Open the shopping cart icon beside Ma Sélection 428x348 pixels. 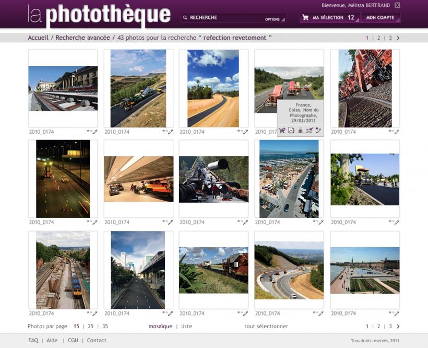305,17
